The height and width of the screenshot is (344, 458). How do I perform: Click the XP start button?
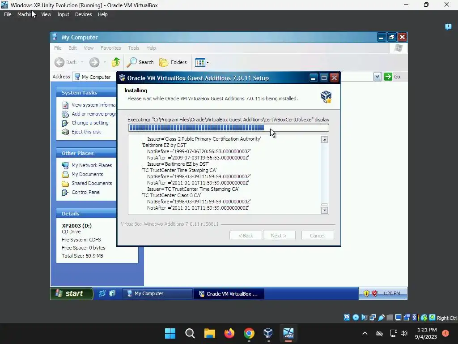point(72,293)
